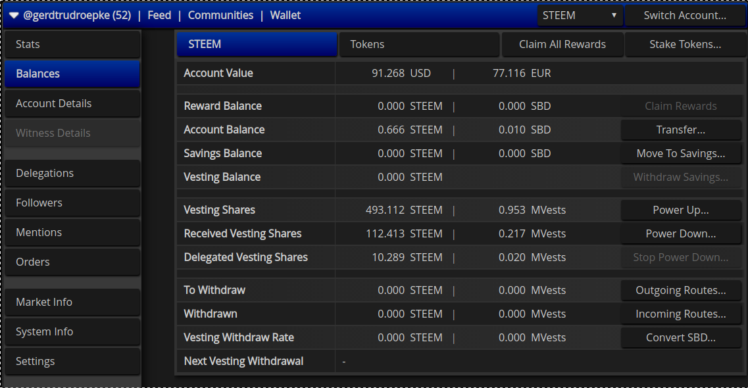The image size is (748, 388).
Task: Click the Power Up... button
Action: pos(681,210)
